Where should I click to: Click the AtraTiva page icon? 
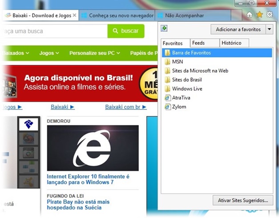point(167,98)
